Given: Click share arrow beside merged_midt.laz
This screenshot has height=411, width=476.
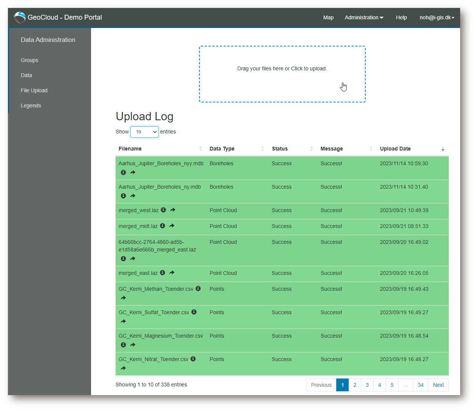Looking at the screenshot, I should [172, 226].
